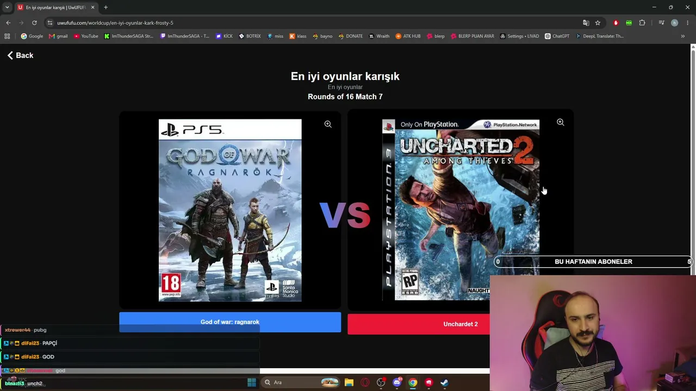Click the green extension icon in toolbar
This screenshot has height=391, width=696.
pos(629,23)
